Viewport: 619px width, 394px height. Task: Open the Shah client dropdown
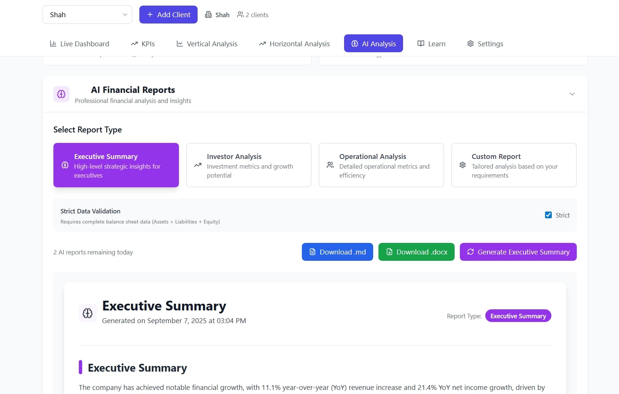click(x=87, y=15)
